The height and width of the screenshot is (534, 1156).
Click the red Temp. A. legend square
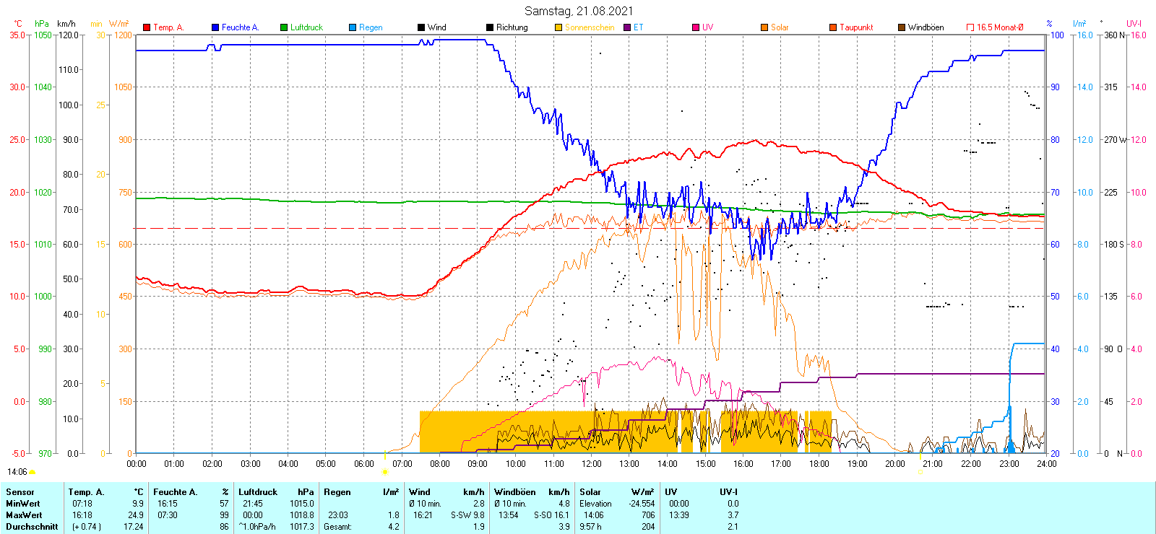(147, 27)
